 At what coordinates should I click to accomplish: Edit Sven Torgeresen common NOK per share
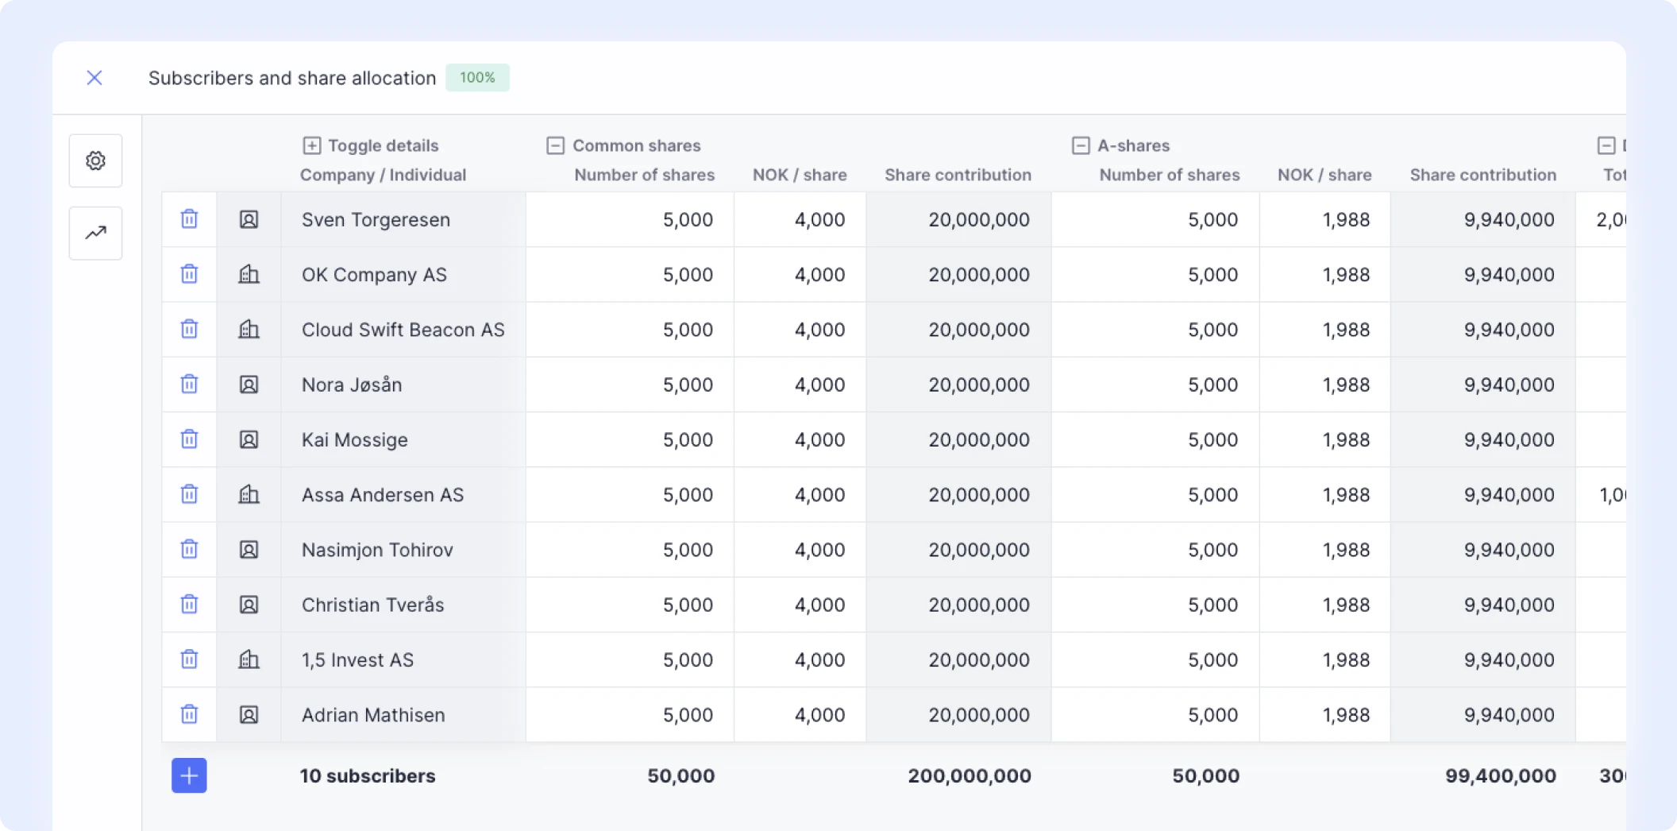(800, 219)
